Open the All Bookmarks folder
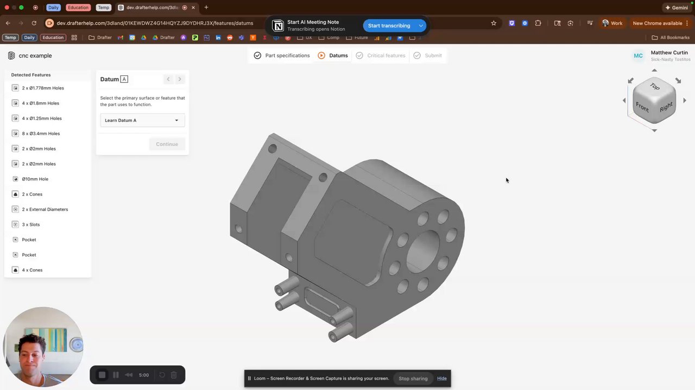The width and height of the screenshot is (695, 390). 671,37
